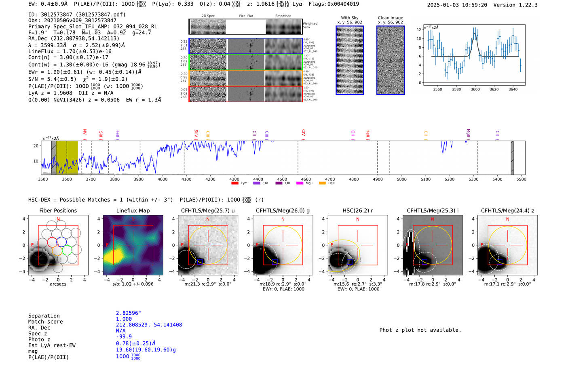
Task: Click 'Phot z plot not available.' text
Action: point(420,330)
